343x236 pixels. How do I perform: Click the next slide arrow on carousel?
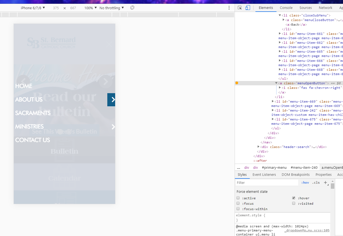tap(105, 82)
